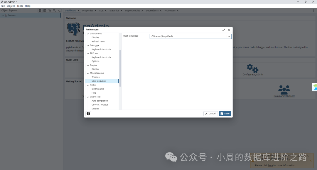The image size is (317, 170).
Task: Open the Query Tool from Object Explorer toolbar
Action: (x=40, y=10)
